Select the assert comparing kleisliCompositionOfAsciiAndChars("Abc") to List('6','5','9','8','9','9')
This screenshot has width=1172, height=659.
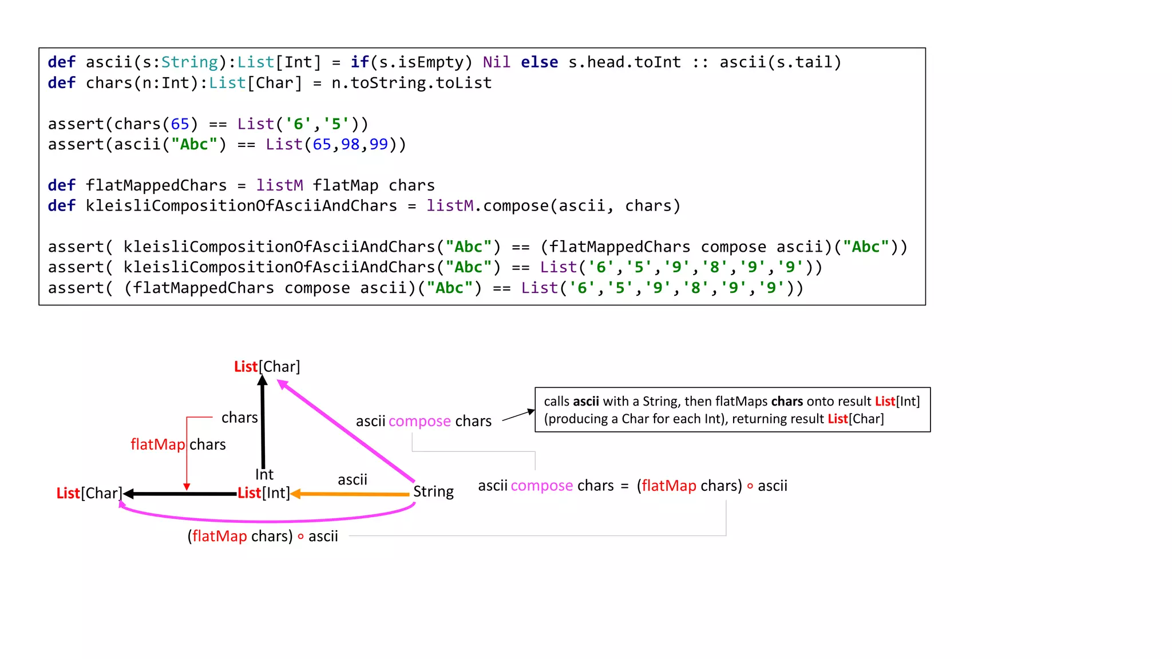pyautogui.click(x=435, y=267)
